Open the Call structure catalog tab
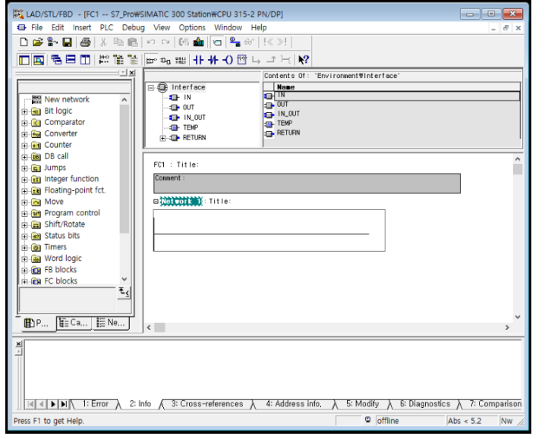Screen dimensions: 545x439 tap(74, 323)
